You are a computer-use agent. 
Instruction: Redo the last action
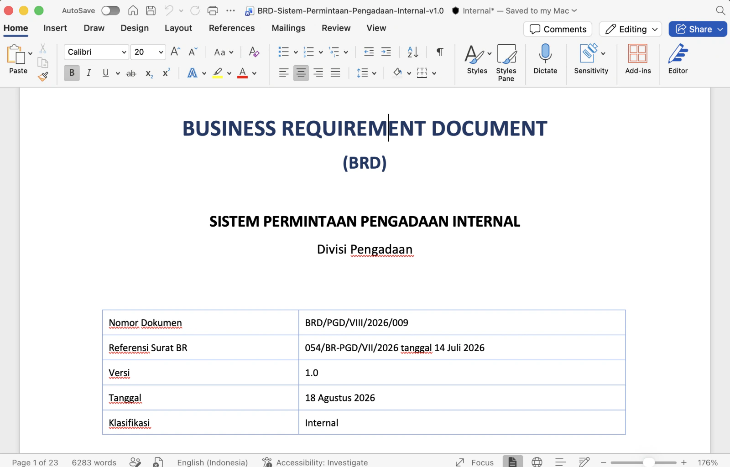[195, 10]
